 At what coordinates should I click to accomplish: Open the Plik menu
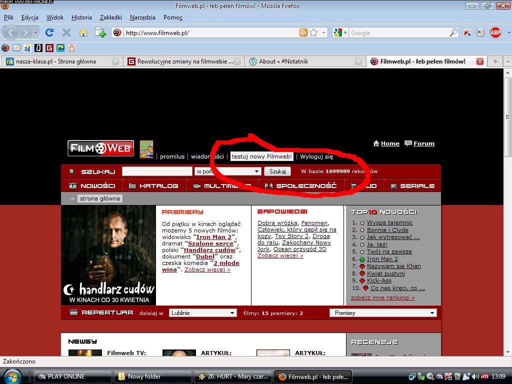tap(9, 17)
